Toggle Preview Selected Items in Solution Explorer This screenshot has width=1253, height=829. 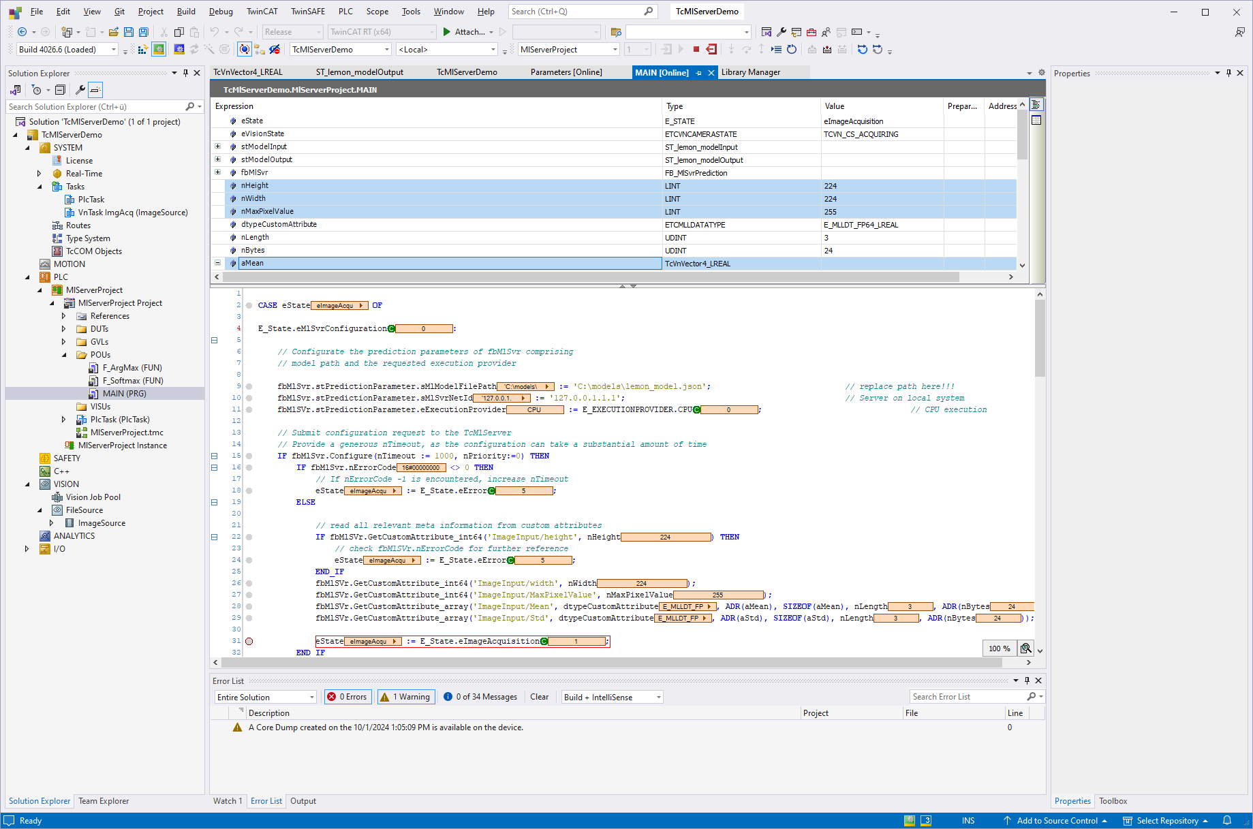tap(95, 90)
